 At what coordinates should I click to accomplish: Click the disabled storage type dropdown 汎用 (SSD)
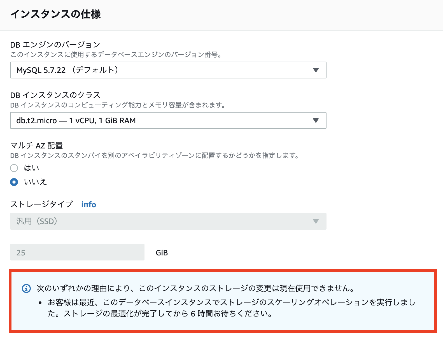pos(168,221)
